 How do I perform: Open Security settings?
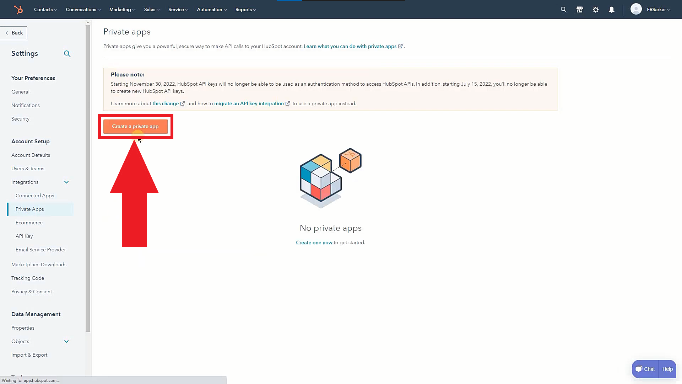point(20,119)
